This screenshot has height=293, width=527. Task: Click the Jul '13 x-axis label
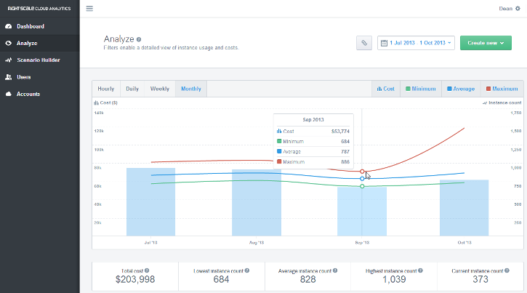151,243
